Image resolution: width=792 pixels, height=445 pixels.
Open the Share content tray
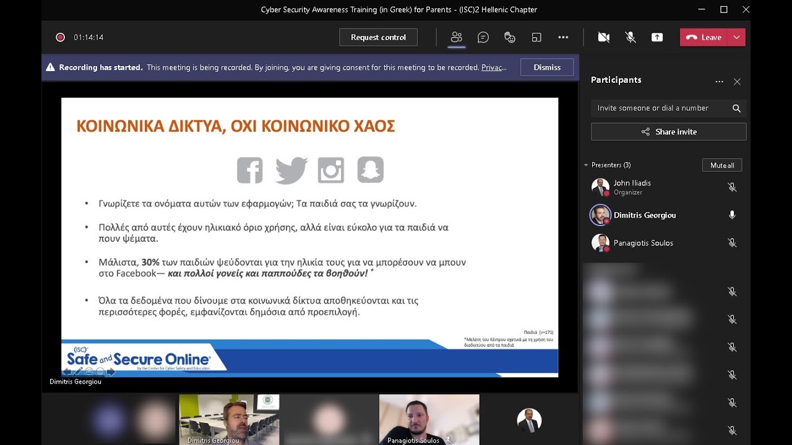coord(657,37)
